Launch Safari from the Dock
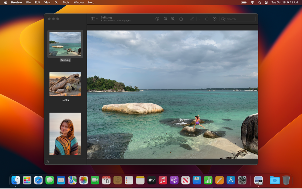The width and height of the screenshot is (302, 189). (x=38, y=180)
